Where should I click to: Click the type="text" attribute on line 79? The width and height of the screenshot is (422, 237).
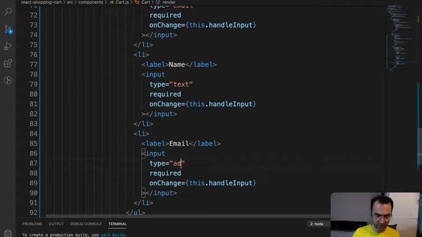(x=171, y=84)
